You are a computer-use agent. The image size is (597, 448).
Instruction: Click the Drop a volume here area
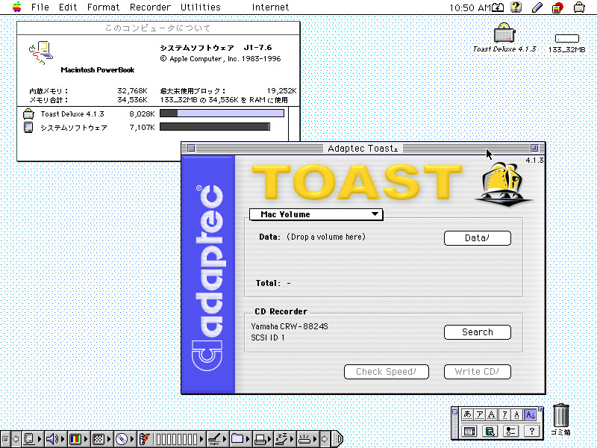326,237
